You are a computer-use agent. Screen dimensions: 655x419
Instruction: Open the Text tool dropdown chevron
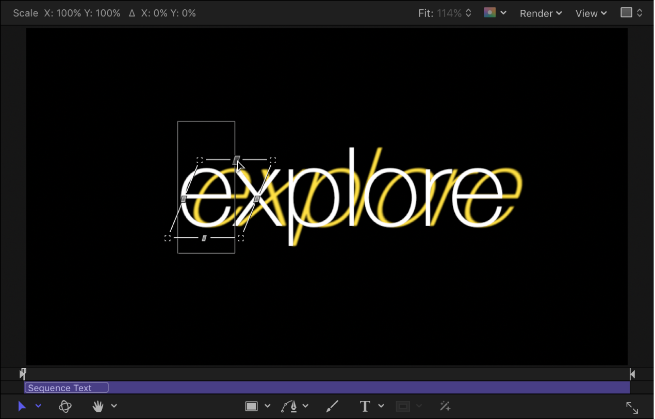(382, 406)
